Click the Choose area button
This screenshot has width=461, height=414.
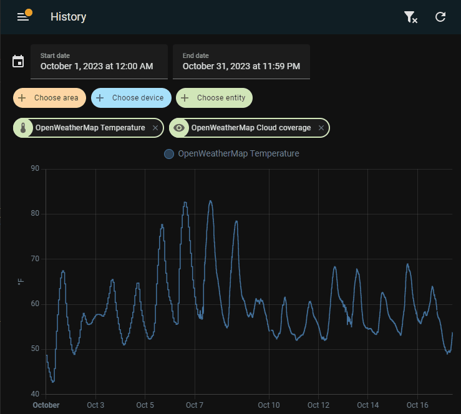[x=49, y=98]
